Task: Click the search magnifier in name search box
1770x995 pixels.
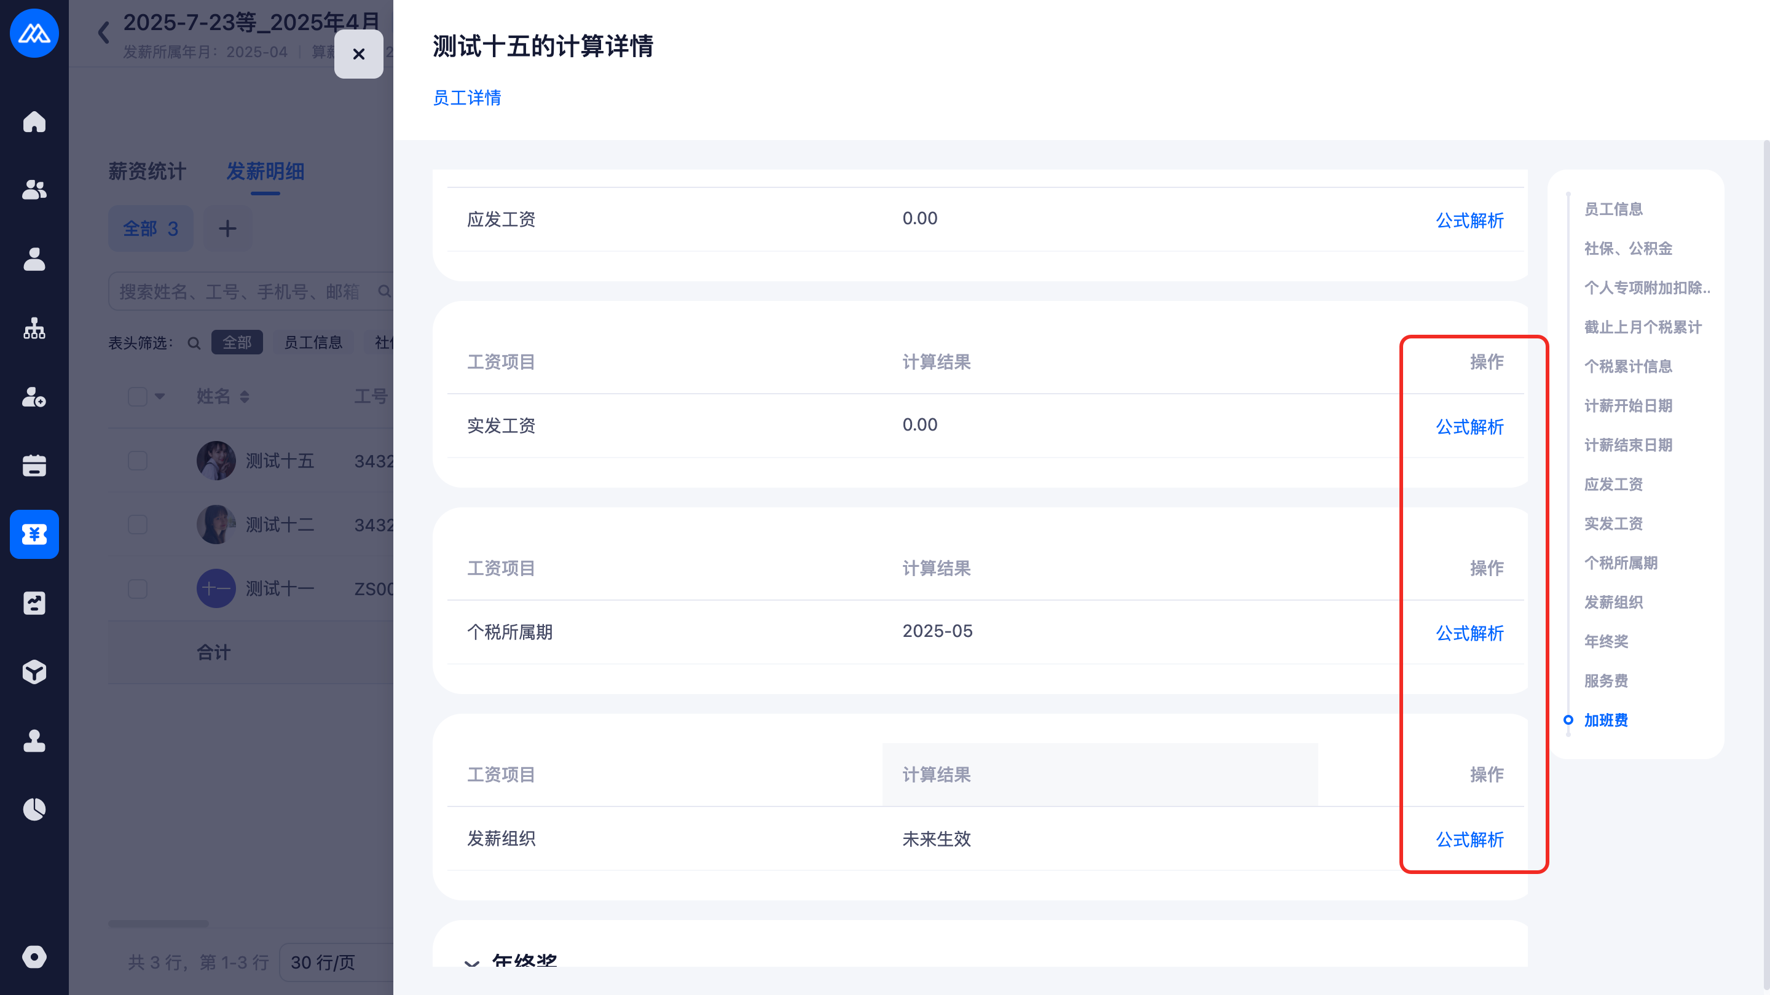Action: click(384, 291)
